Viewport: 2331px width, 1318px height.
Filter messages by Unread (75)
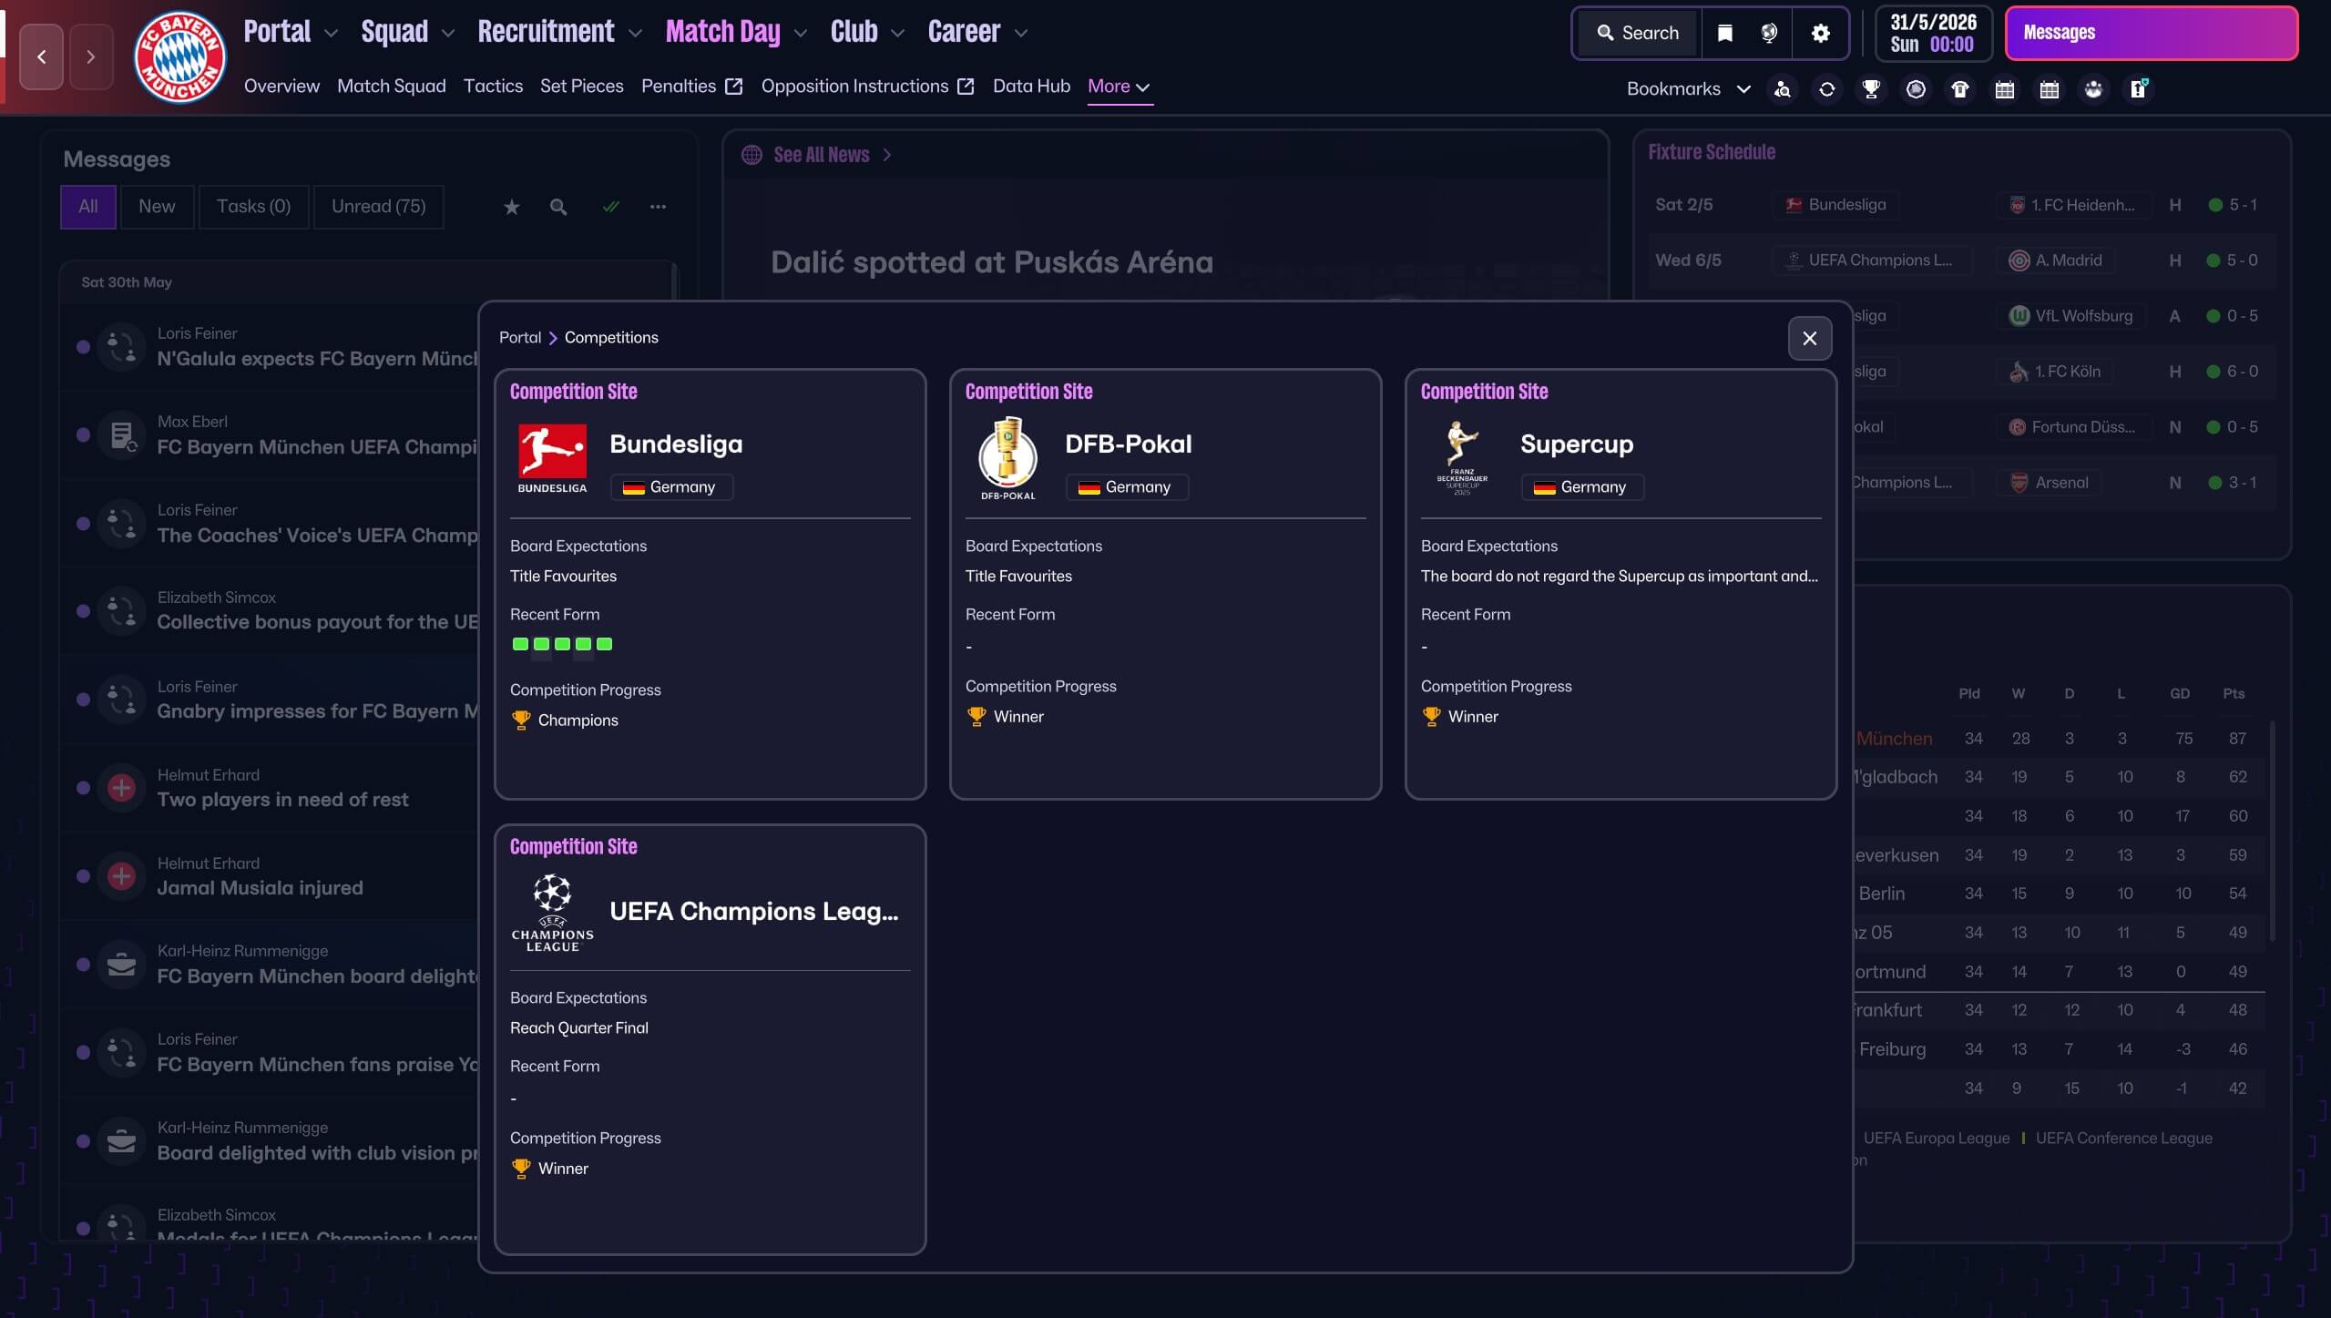(x=378, y=207)
